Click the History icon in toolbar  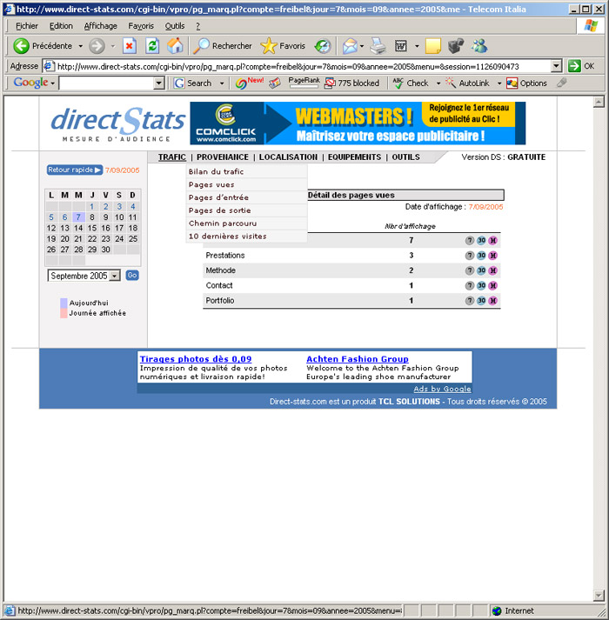(323, 46)
